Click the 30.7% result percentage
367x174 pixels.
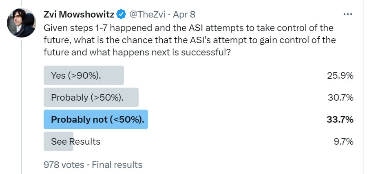340,97
